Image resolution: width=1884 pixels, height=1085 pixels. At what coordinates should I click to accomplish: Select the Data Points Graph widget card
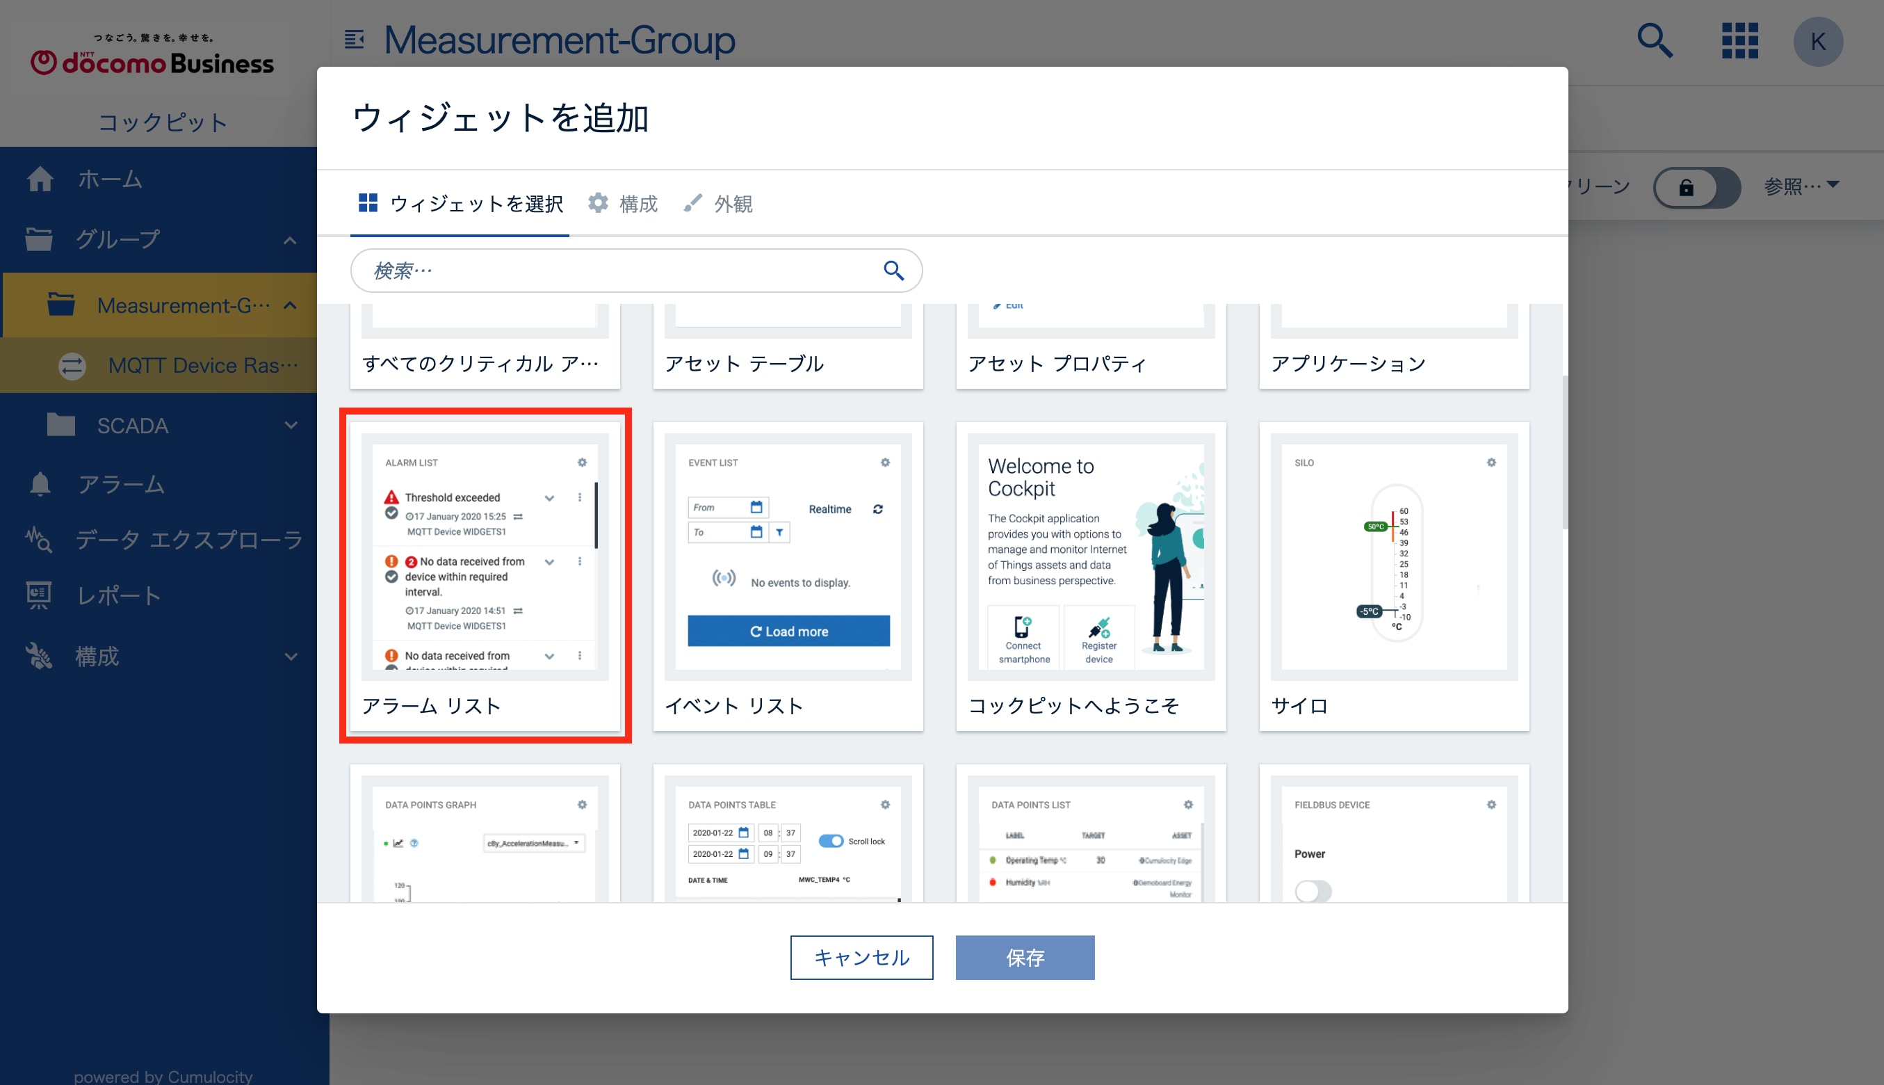(x=485, y=833)
